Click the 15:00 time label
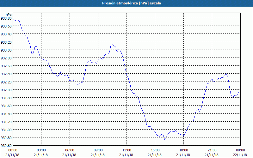Image resolution: width=253 pixels, height=158 pixels. pyautogui.click(x=155, y=150)
